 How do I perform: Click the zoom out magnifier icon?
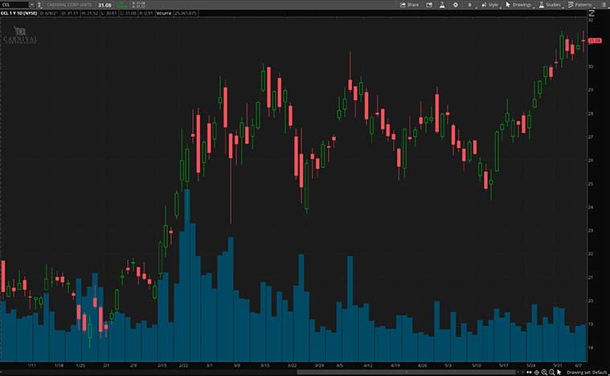click(551, 372)
